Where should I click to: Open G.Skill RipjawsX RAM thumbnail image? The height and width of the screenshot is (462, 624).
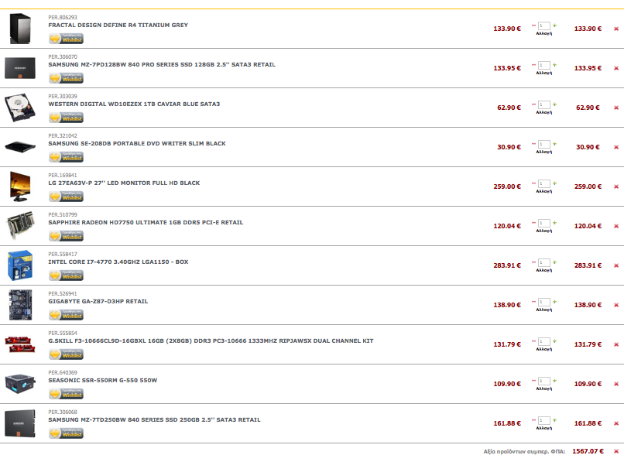click(x=20, y=344)
